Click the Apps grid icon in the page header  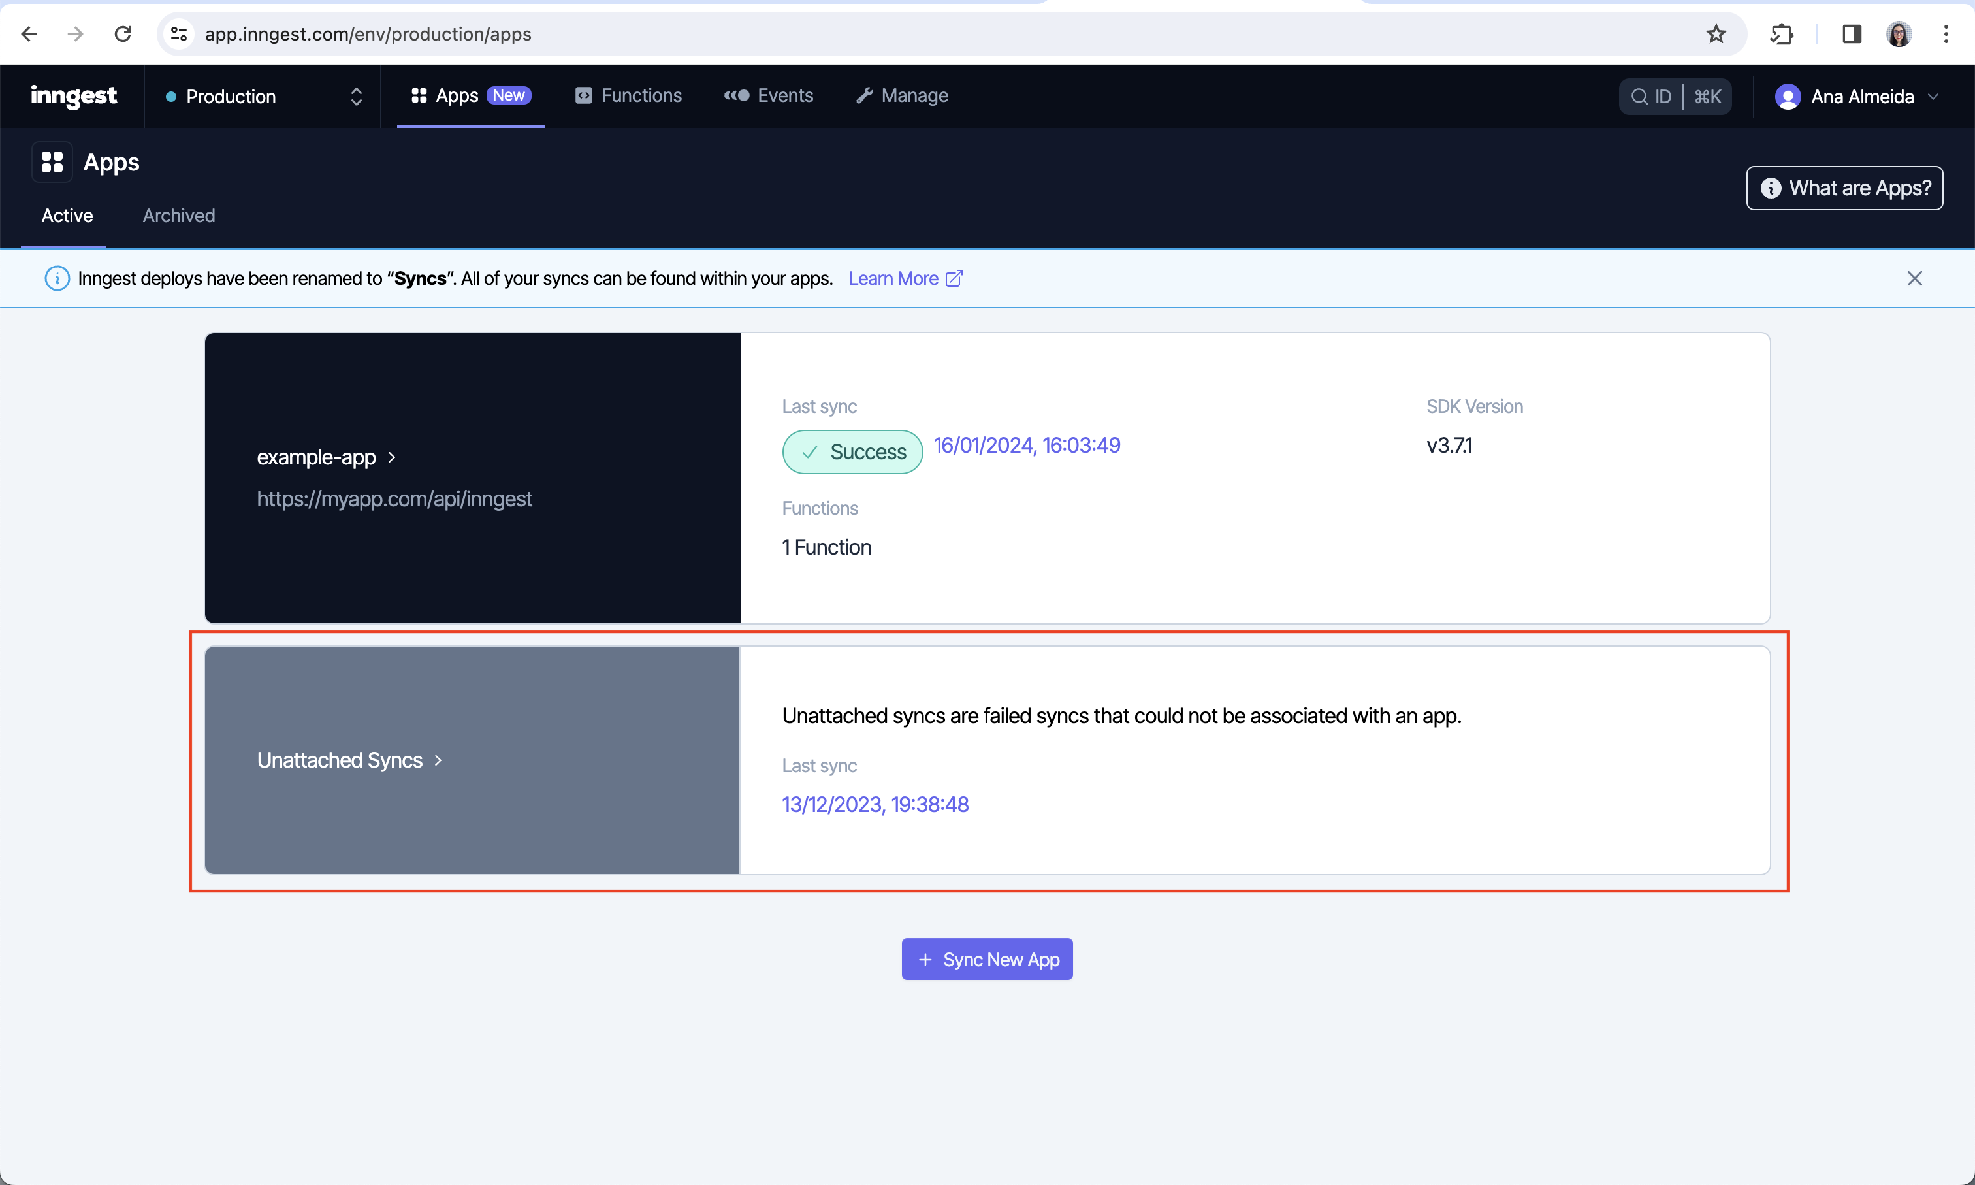[52, 163]
